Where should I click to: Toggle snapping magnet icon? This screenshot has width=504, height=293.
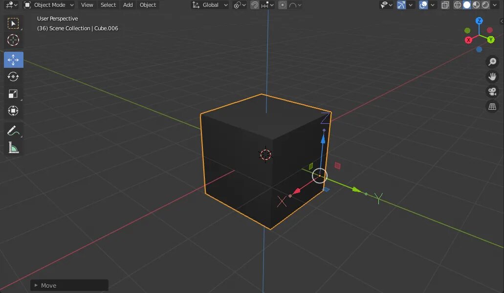click(255, 5)
